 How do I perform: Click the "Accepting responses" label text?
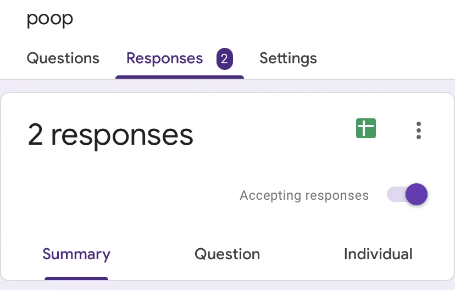(x=304, y=195)
